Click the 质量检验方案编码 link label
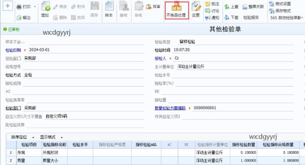 pyautogui.click(x=170, y=108)
